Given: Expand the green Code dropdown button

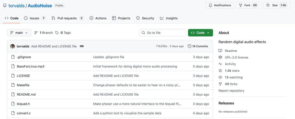Looking at the screenshot, I should coord(200,33).
